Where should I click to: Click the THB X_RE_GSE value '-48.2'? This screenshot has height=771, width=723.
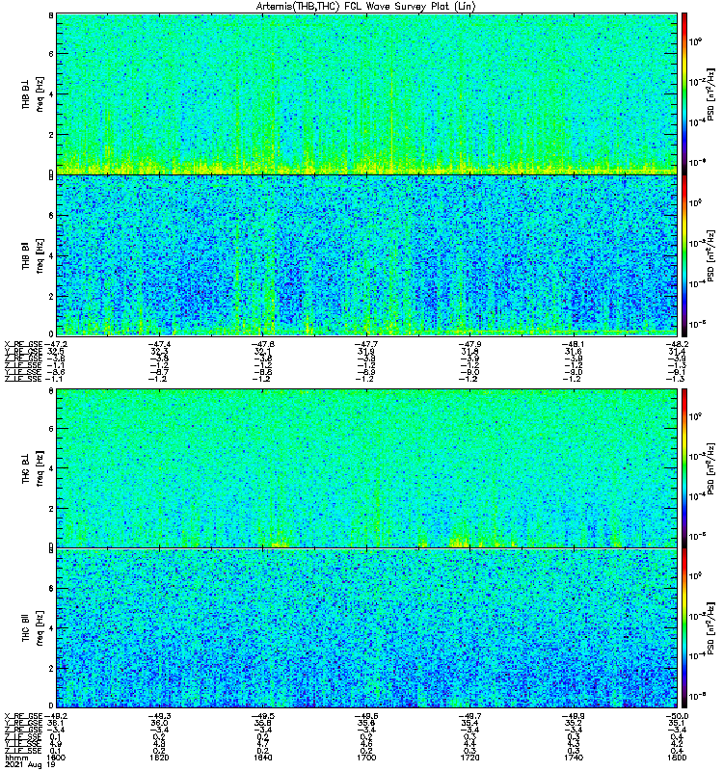(x=678, y=344)
